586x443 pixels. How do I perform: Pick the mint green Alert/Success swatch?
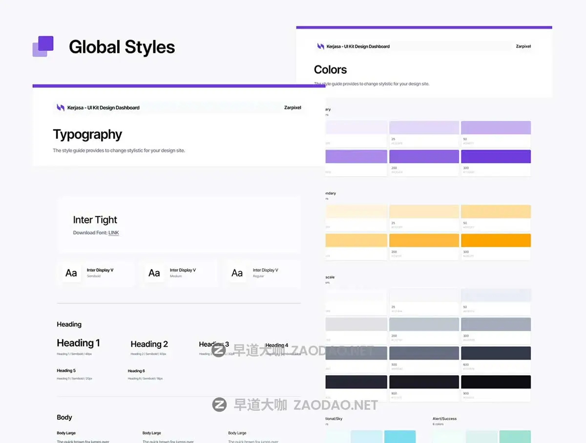pos(514,437)
